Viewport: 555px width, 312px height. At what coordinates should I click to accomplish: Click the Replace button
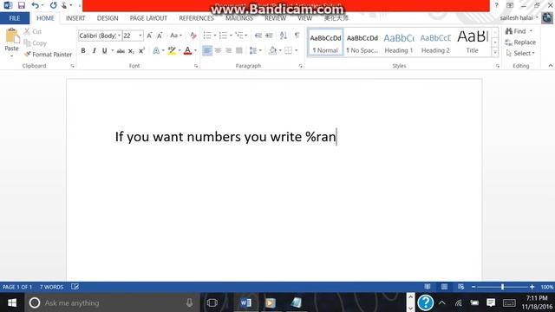[520, 42]
